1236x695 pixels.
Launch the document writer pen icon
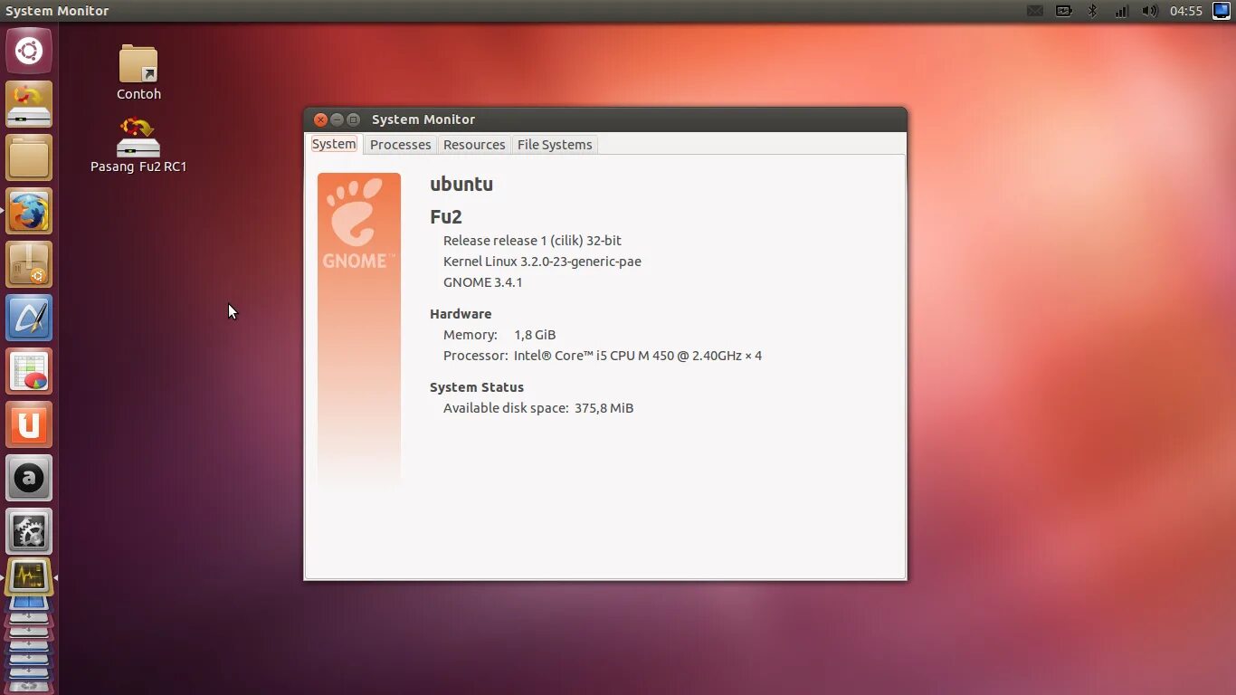pos(29,318)
